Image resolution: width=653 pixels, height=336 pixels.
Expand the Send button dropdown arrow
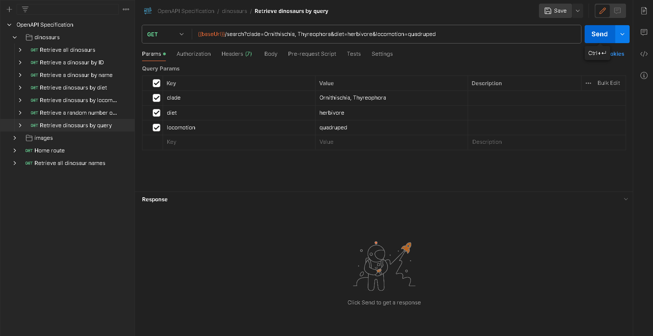point(622,34)
